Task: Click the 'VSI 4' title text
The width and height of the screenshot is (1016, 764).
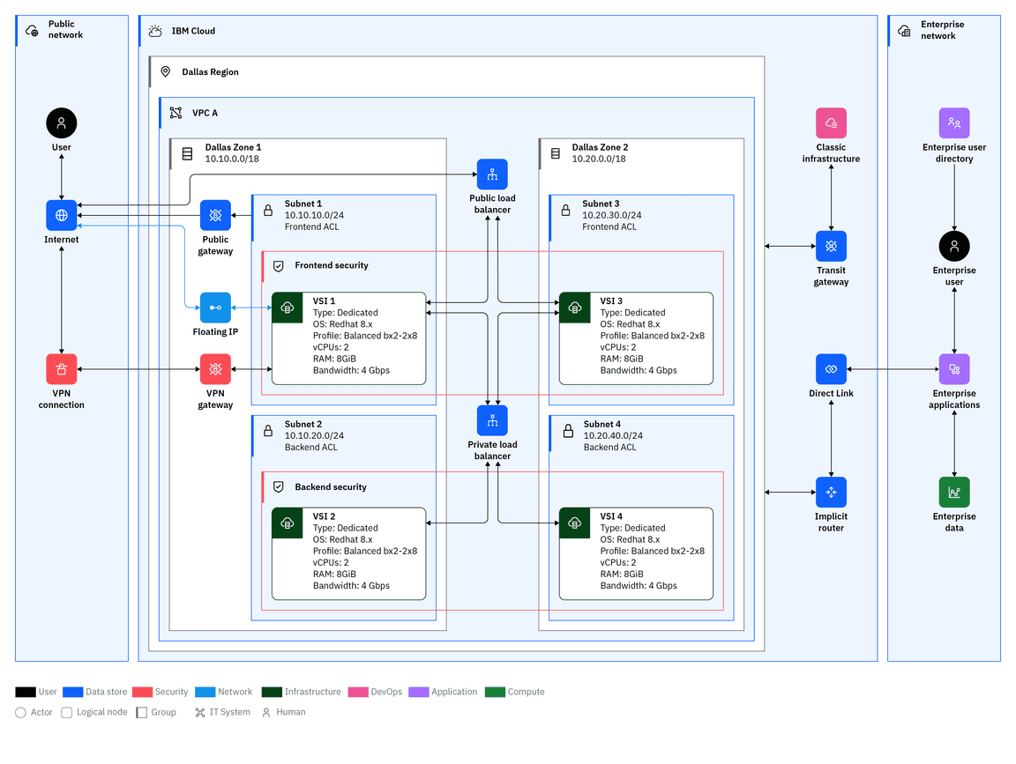Action: (x=611, y=516)
